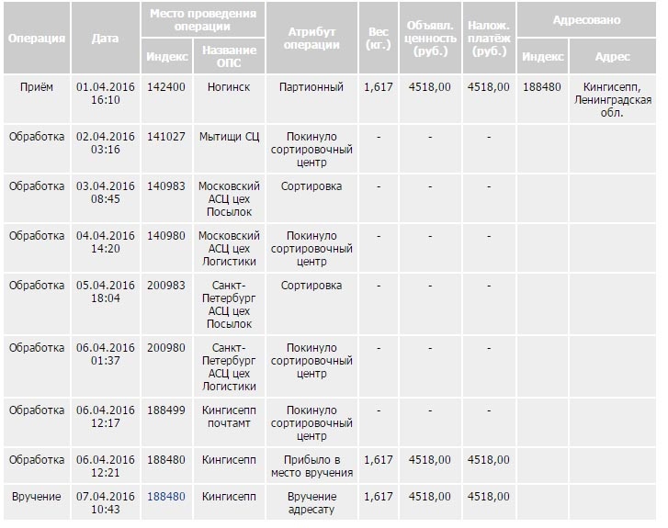Click the Вес (кг.) column header
Screen dimensions: 668x528
coord(379,38)
